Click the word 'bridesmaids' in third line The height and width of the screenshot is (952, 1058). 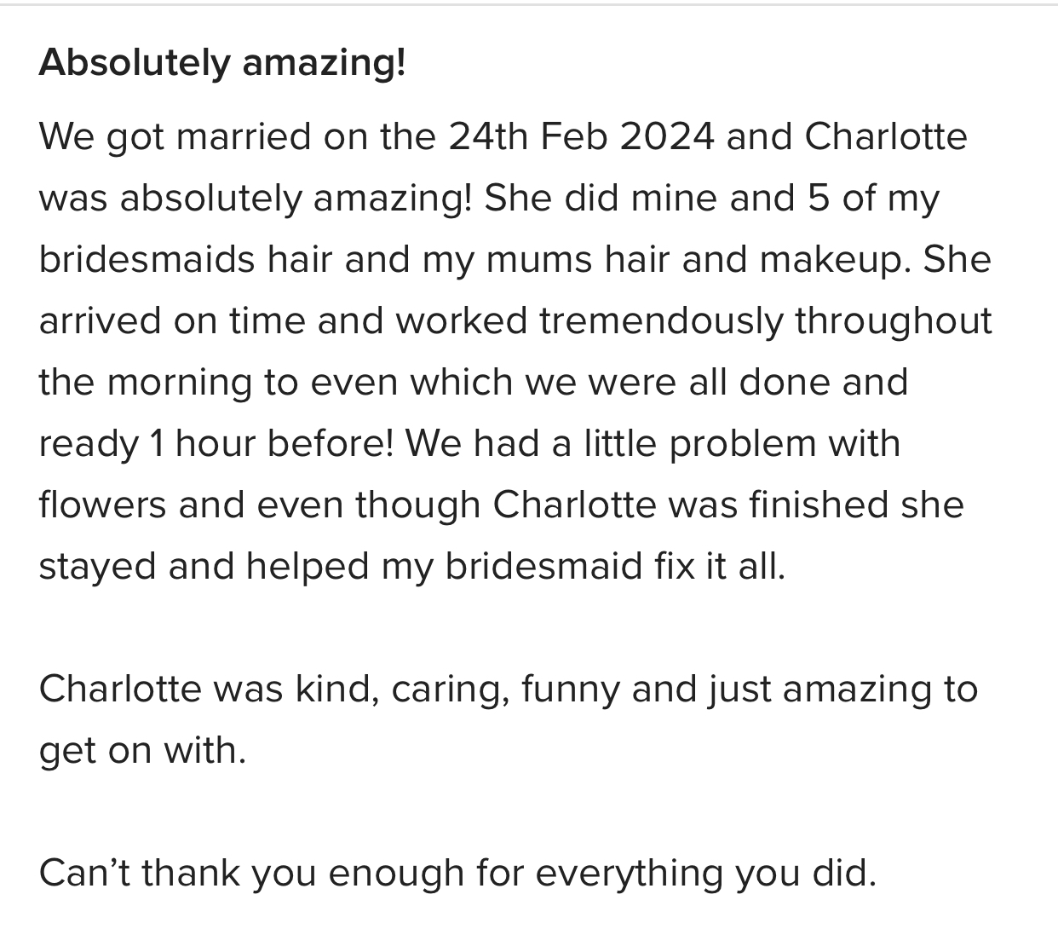tap(147, 260)
